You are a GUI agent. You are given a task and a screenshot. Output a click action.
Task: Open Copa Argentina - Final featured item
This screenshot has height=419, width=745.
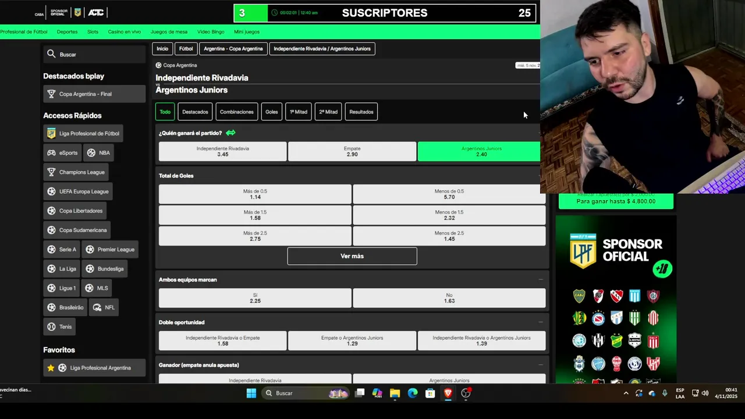[94, 94]
